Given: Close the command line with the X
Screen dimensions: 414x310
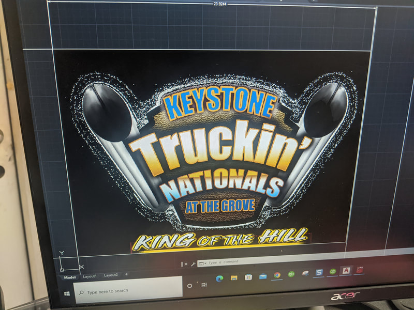Looking at the screenshot, I should click(186, 264).
